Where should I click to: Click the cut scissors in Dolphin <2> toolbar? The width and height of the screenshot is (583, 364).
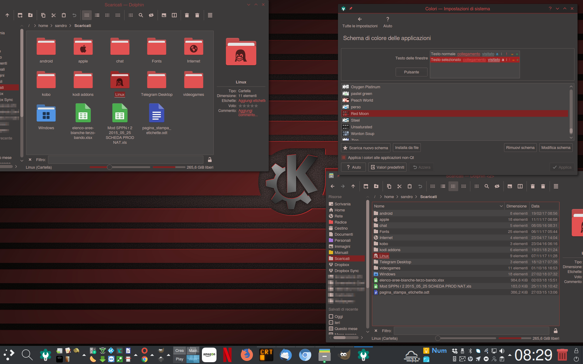(x=399, y=186)
